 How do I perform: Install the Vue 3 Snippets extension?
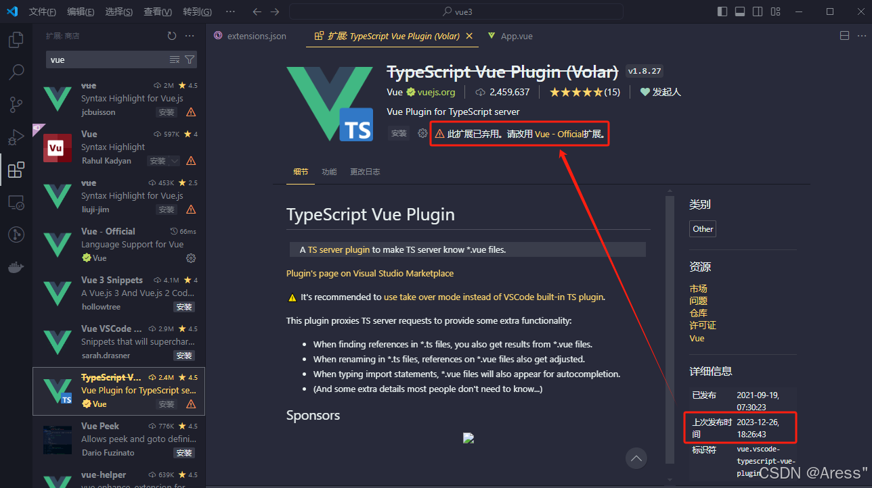click(x=184, y=307)
